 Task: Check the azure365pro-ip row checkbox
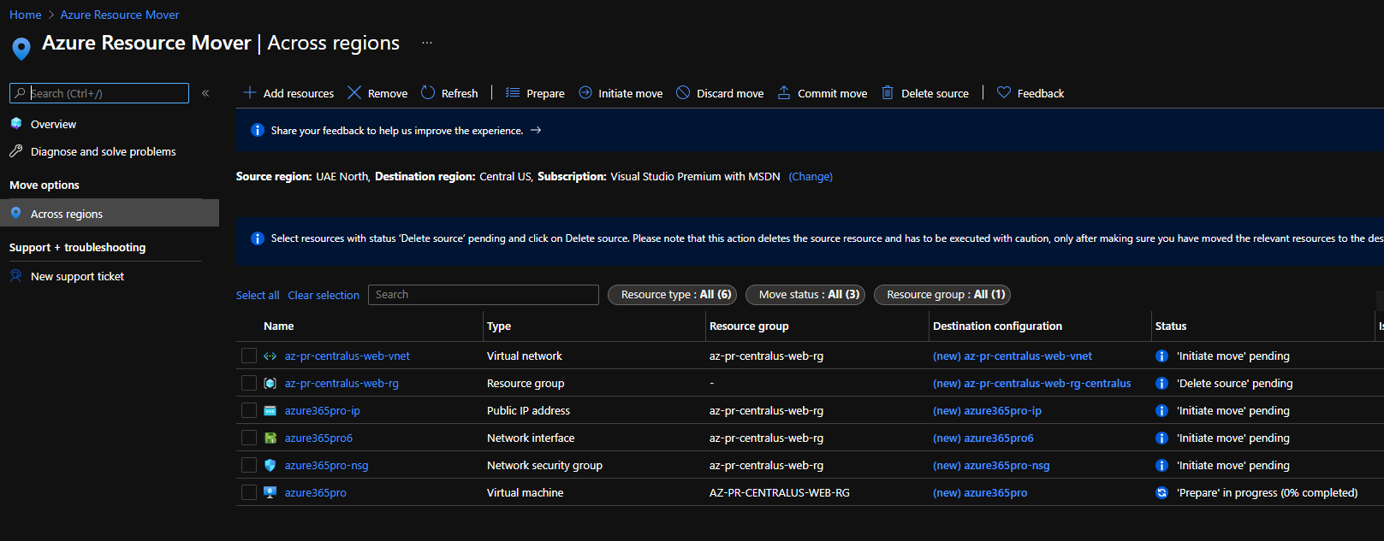tap(249, 410)
